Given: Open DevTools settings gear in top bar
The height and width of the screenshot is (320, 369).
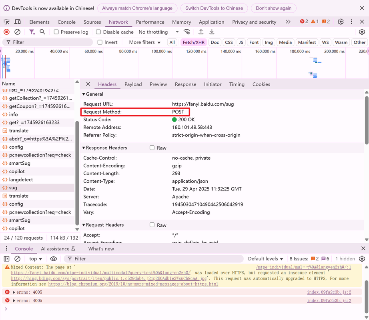Looking at the screenshot, I should 341,22.
